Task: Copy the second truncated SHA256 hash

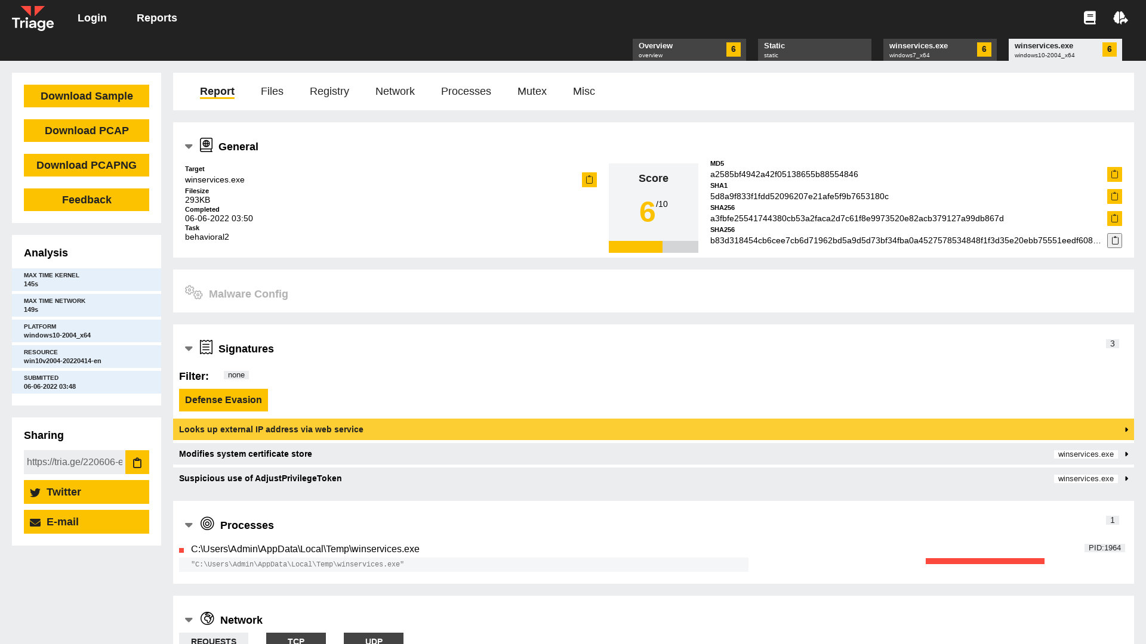Action: (1114, 240)
